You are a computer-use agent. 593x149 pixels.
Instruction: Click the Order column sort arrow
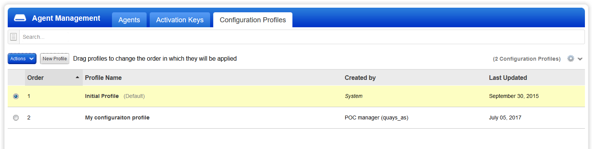[x=77, y=78]
